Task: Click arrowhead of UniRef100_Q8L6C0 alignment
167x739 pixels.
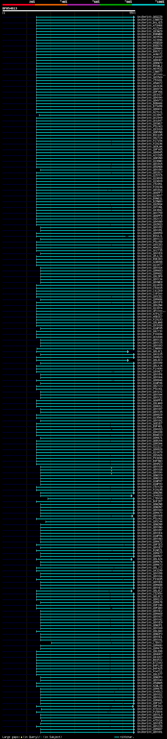Action: [x=128, y=360]
